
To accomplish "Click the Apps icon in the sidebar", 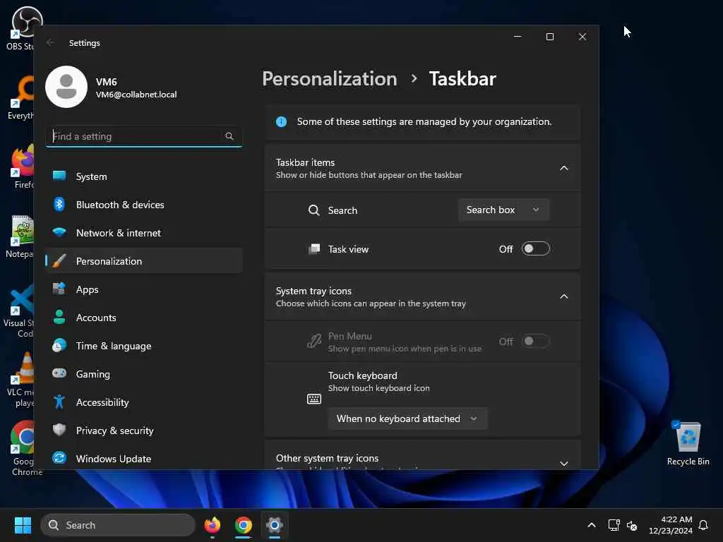I will point(59,289).
